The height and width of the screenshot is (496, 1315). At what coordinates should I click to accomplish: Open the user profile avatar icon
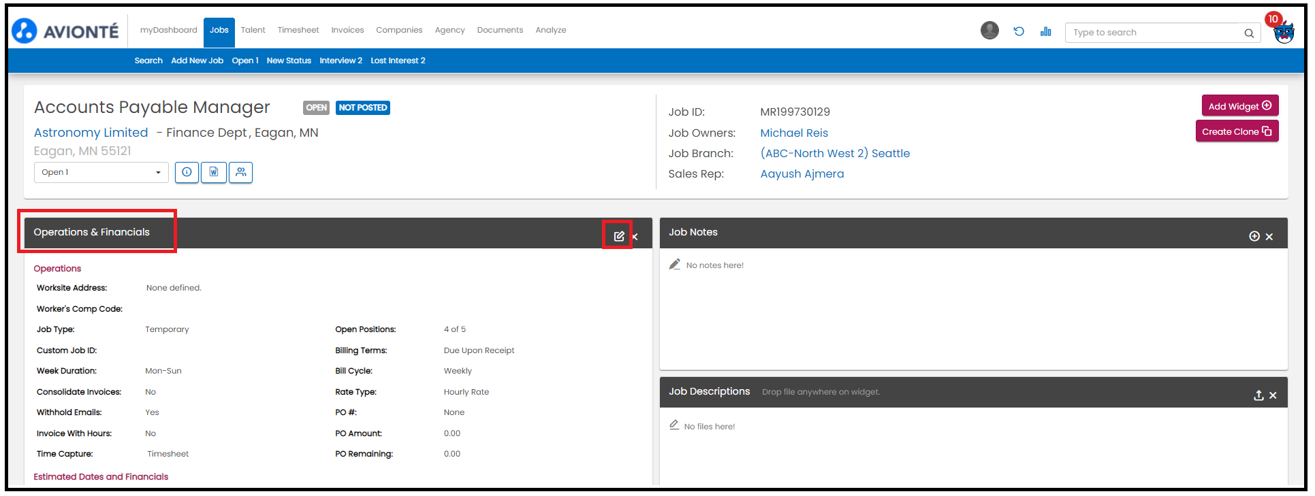click(989, 31)
